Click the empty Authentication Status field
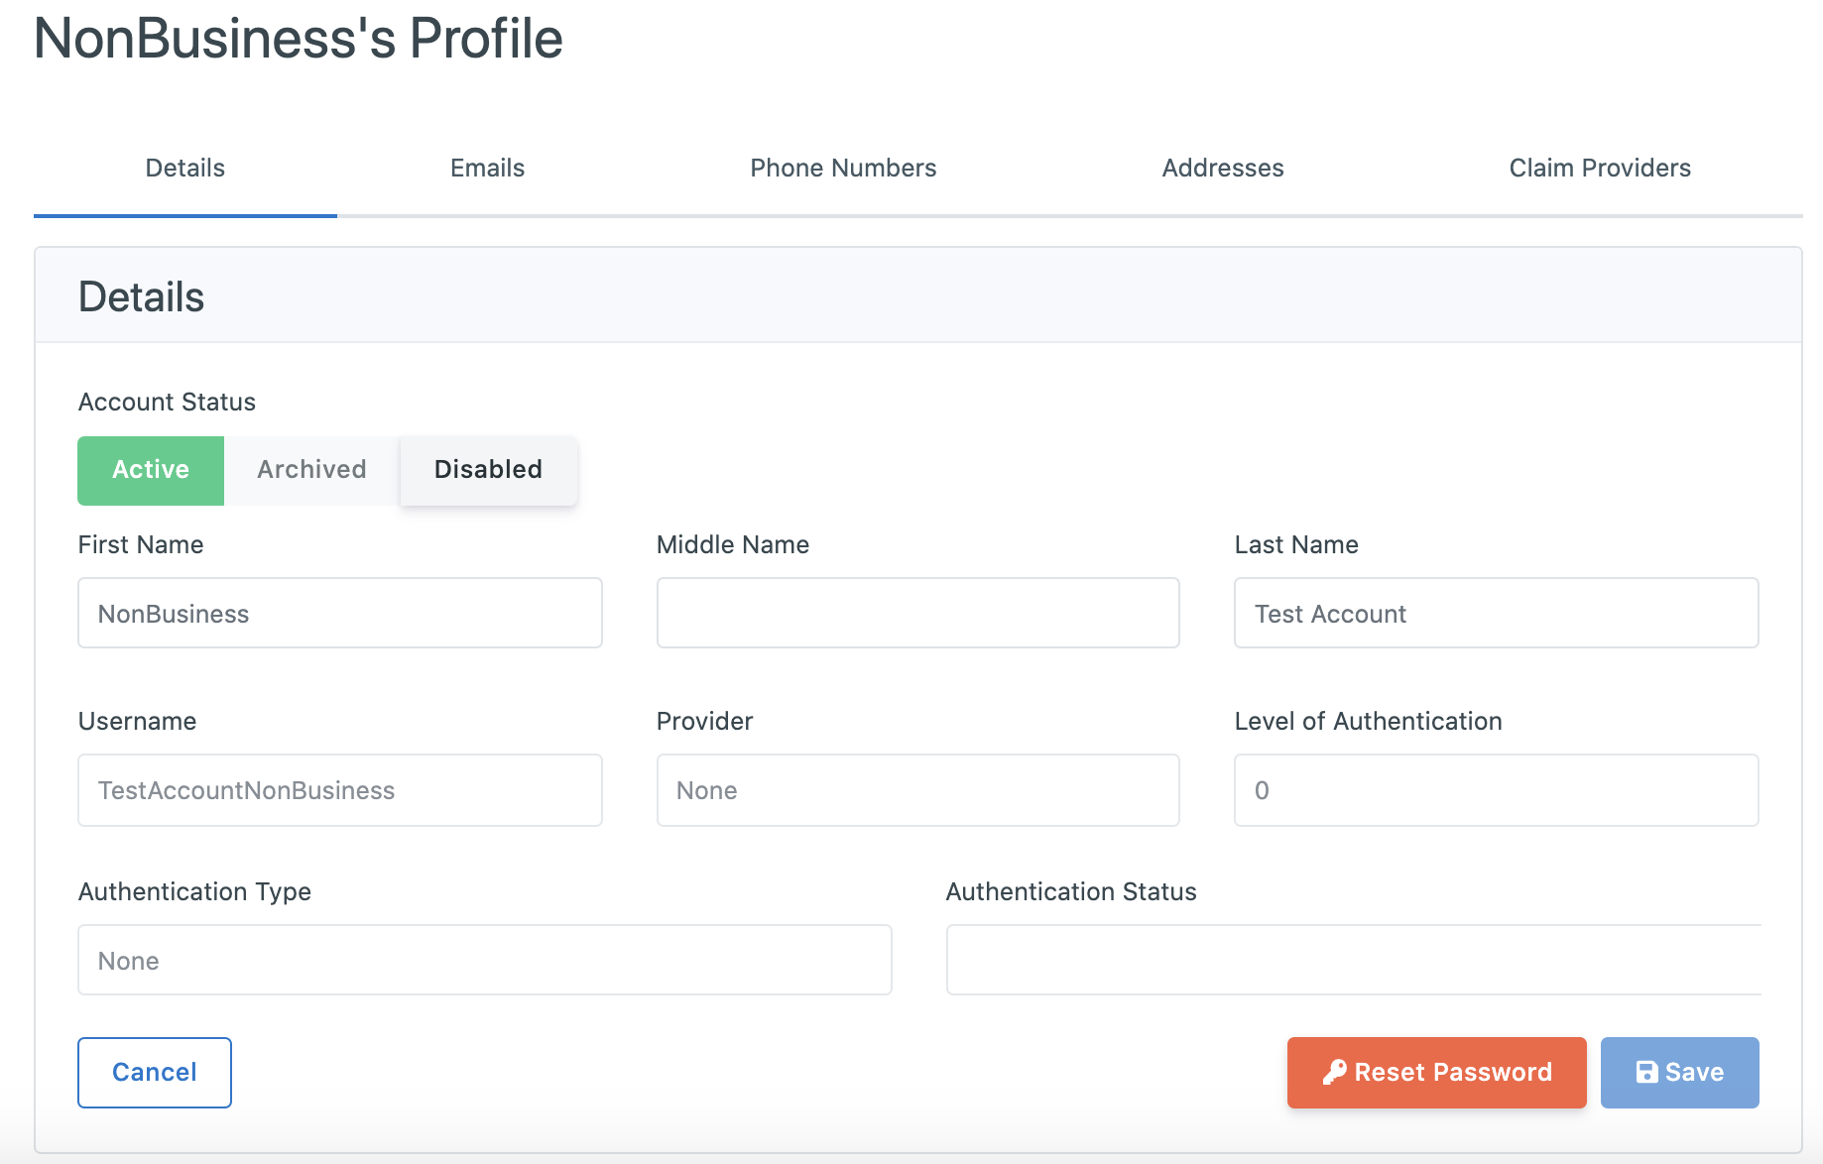 pos(1354,960)
